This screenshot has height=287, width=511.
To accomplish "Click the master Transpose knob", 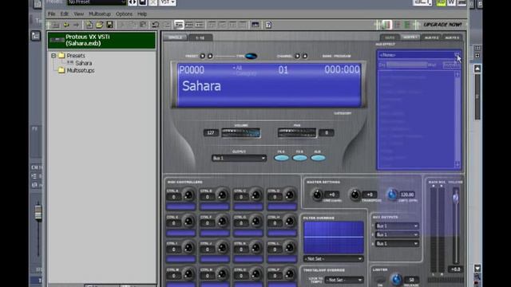I will pyautogui.click(x=355, y=195).
